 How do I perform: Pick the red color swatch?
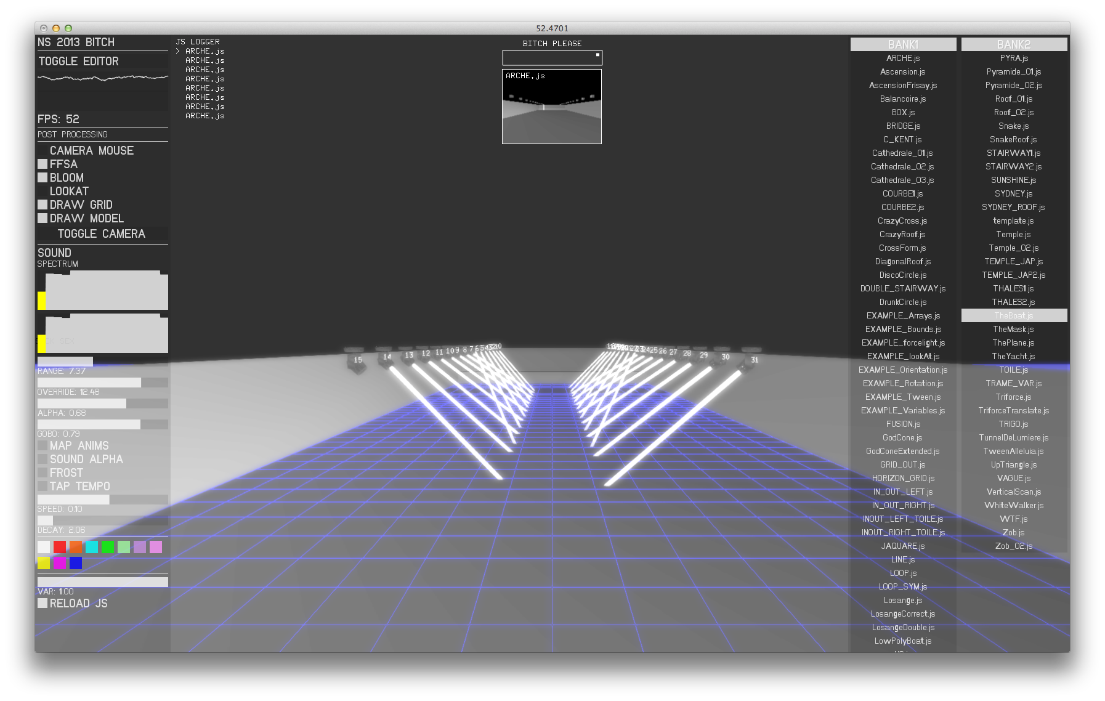coord(59,546)
